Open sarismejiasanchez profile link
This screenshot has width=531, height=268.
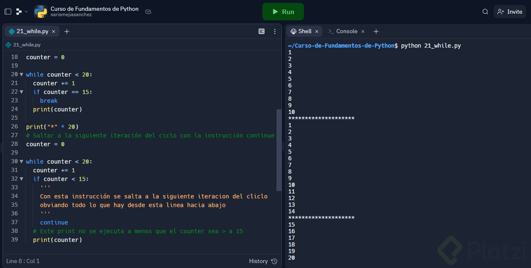tap(71, 15)
